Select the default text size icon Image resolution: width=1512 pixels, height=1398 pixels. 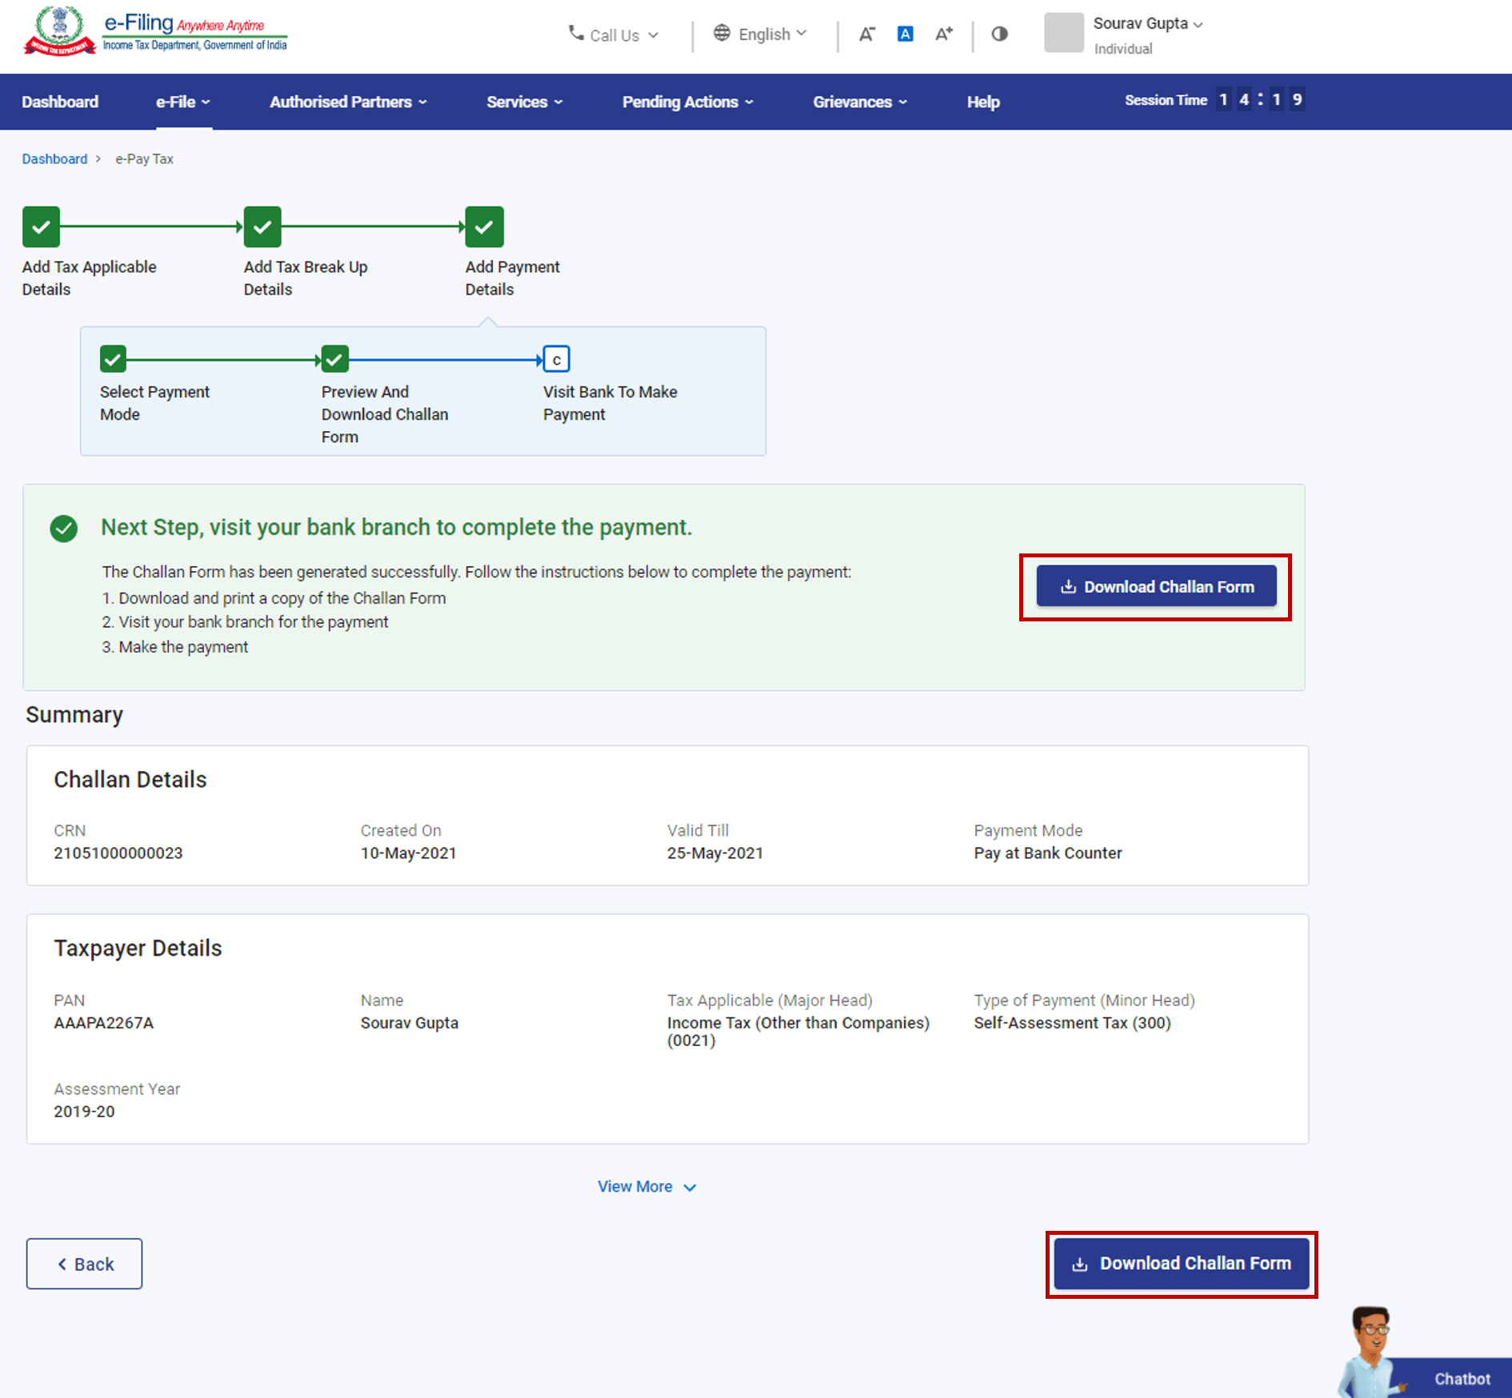point(905,34)
